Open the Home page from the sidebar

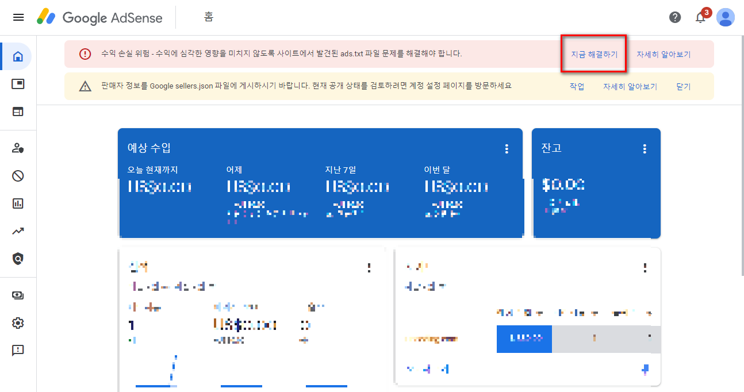(17, 56)
